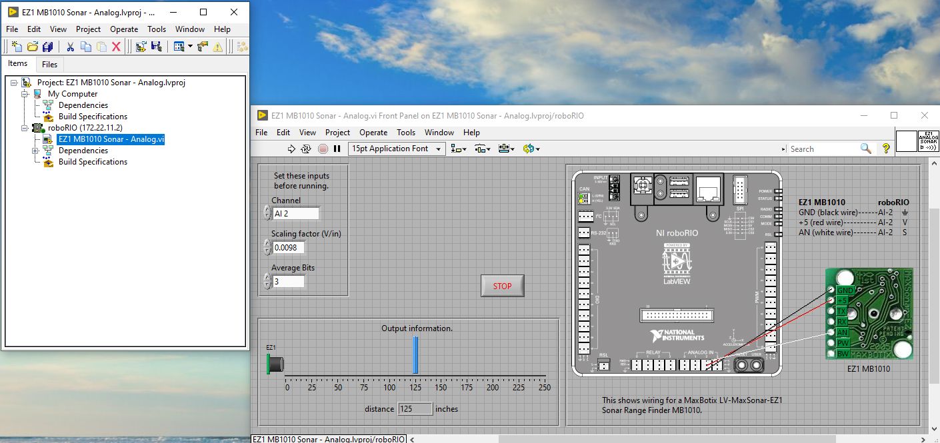Click Abort Execution red circle icon

(323, 149)
